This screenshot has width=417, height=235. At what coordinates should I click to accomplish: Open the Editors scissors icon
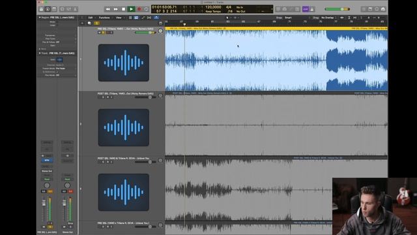coord(76,9)
